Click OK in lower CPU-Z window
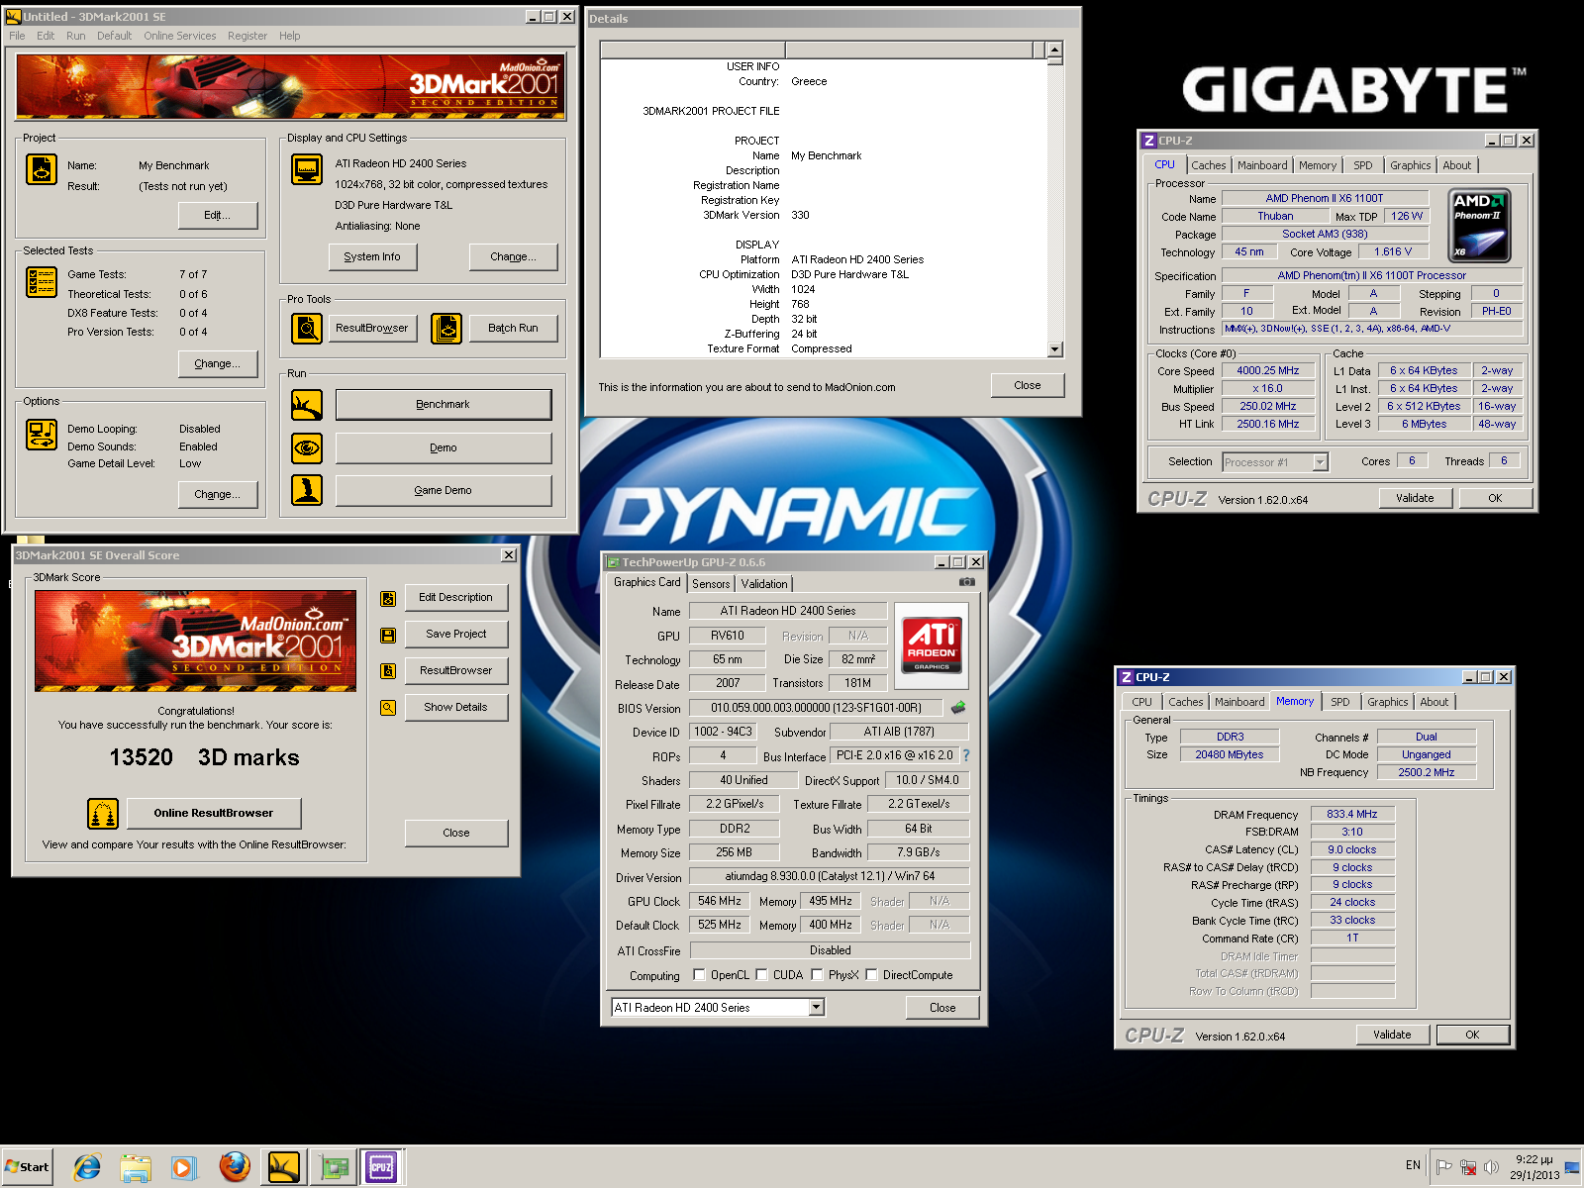The image size is (1584, 1188). click(1472, 1035)
